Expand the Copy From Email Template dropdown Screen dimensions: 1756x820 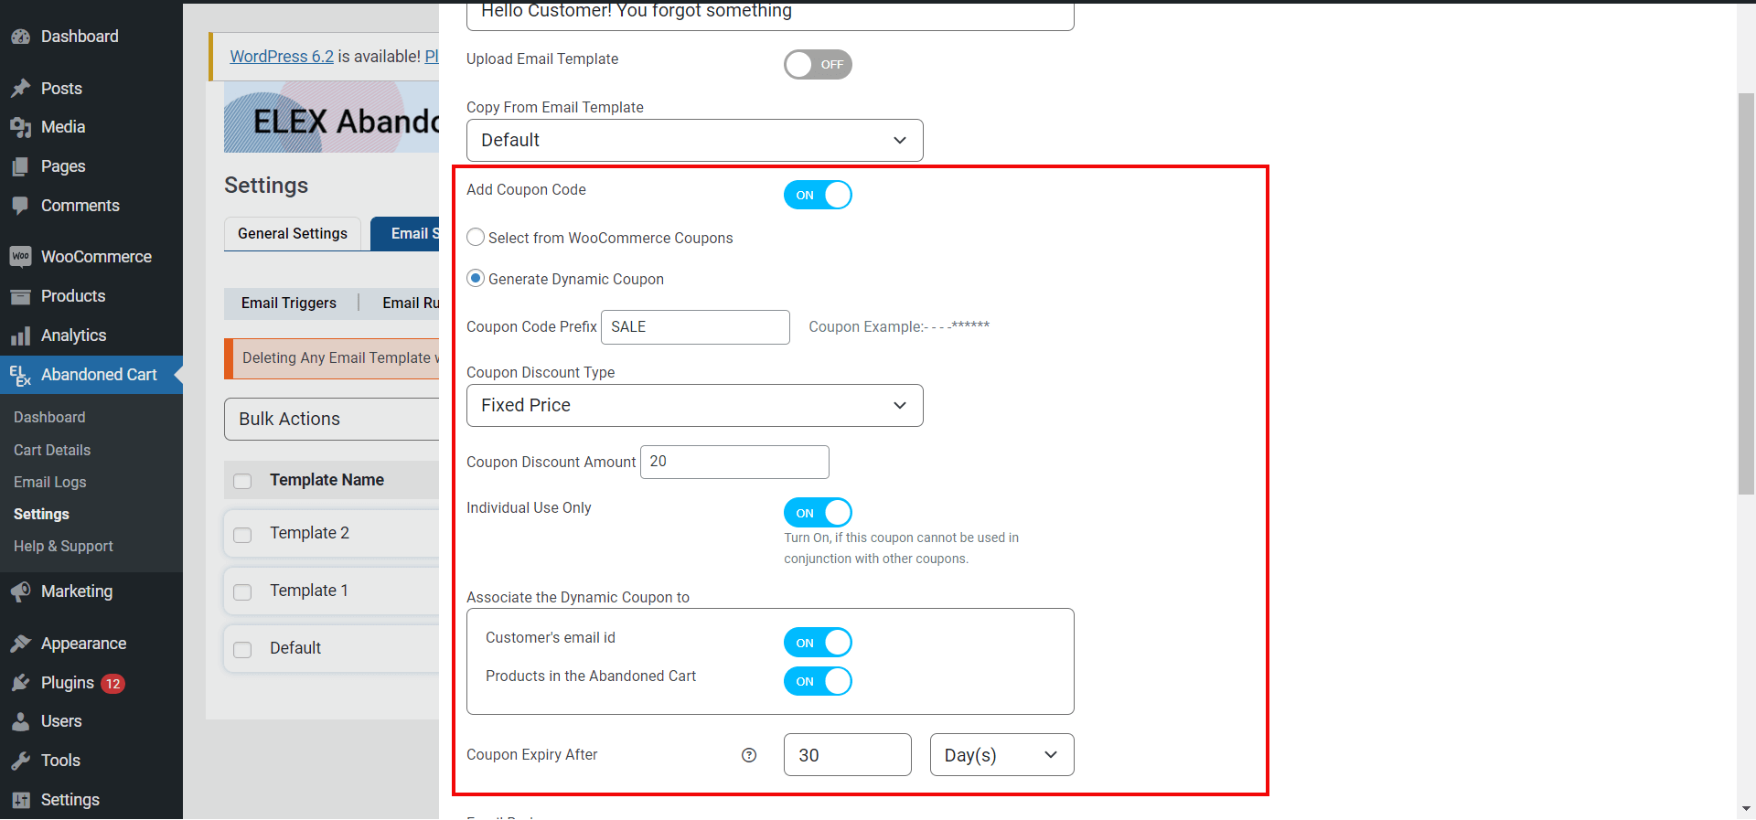click(x=694, y=141)
